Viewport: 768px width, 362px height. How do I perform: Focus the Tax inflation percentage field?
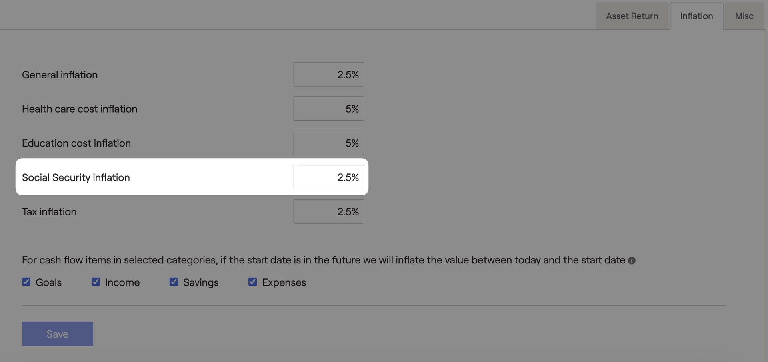pos(329,211)
